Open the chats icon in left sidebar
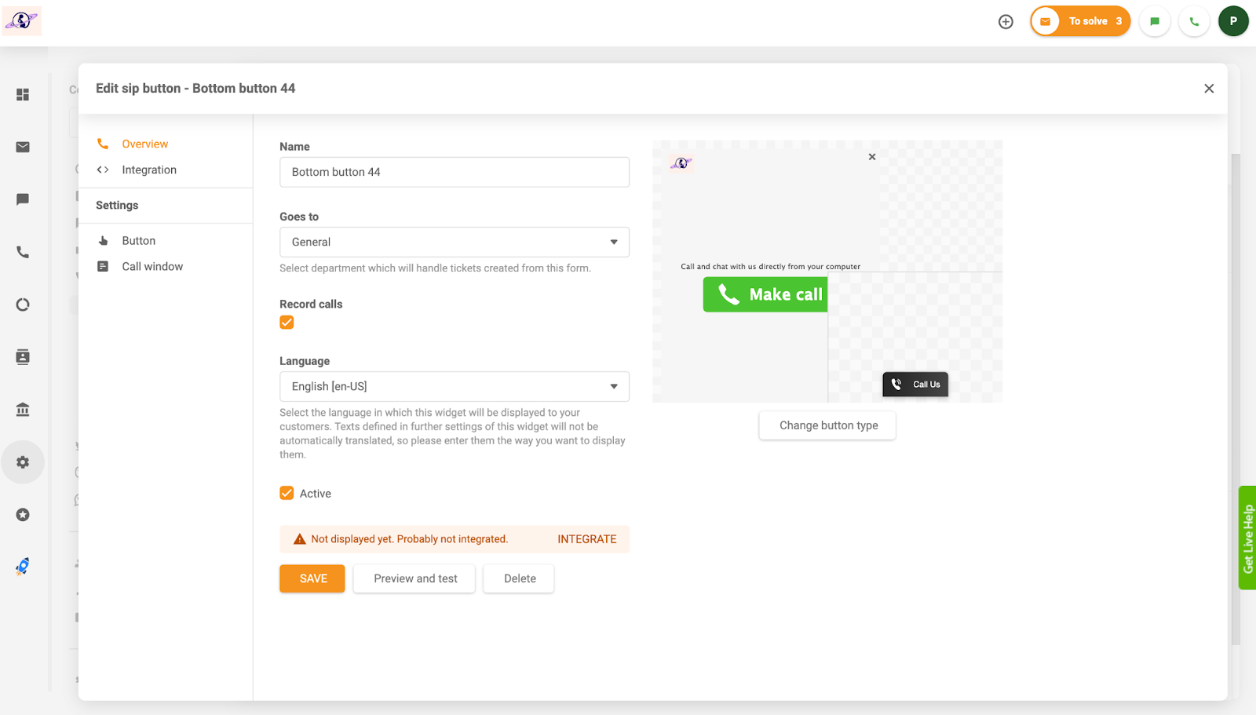Image resolution: width=1256 pixels, height=715 pixels. pos(23,199)
